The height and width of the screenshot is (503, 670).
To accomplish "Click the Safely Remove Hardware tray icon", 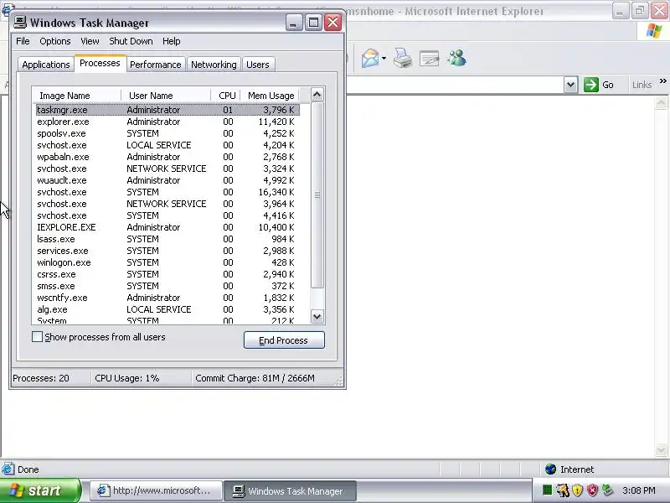I will coord(607,490).
